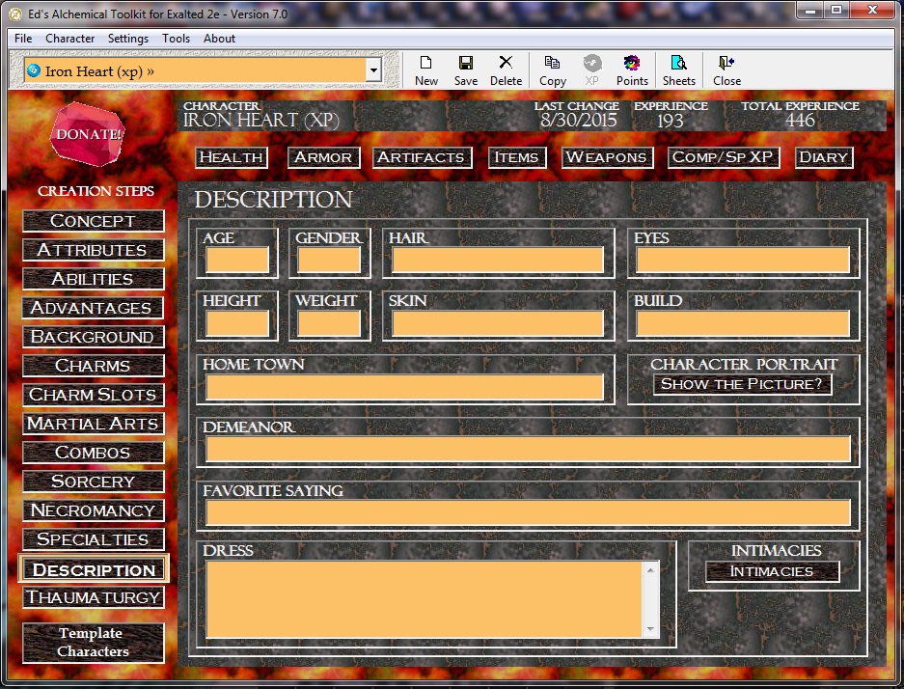Screen dimensions: 904x689
Task: Click the Close toolbar icon
Action: pos(726,70)
